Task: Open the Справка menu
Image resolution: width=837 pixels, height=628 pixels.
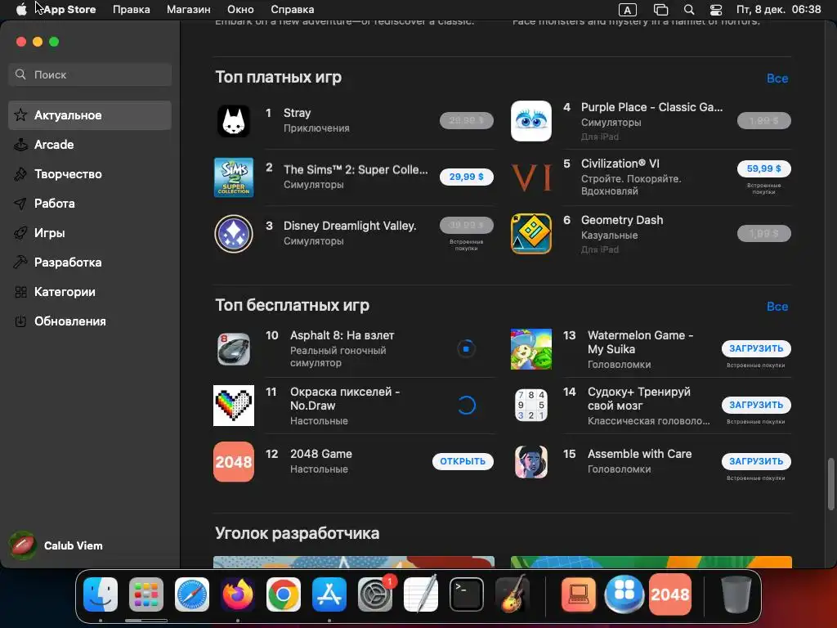Action: [293, 10]
